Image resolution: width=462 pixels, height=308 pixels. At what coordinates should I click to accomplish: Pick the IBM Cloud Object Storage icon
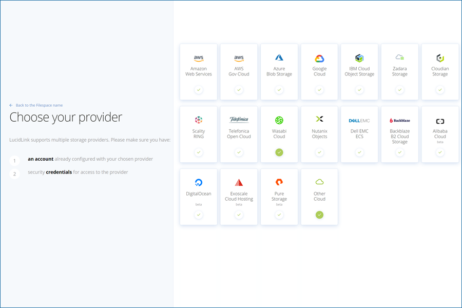tap(359, 58)
